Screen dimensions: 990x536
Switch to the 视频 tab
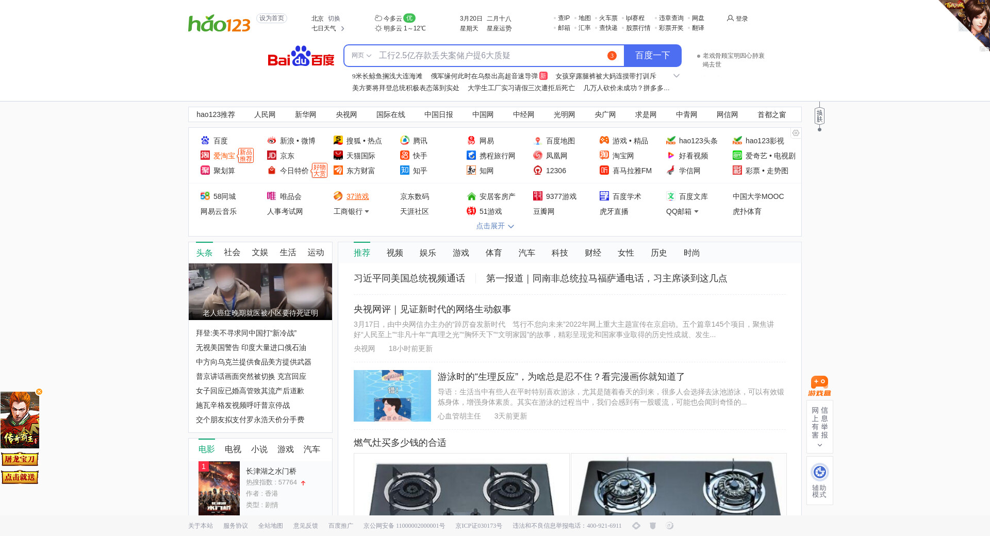(394, 253)
